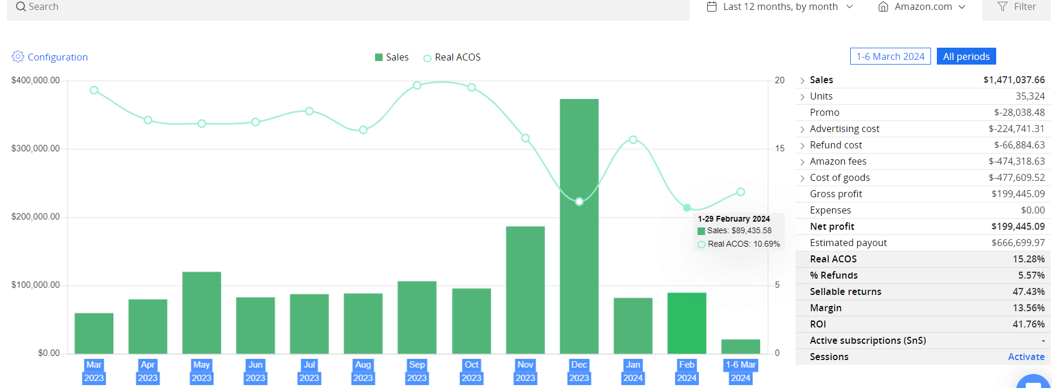Click Activate link for Sessions
This screenshot has height=388, width=1052.
1026,357
